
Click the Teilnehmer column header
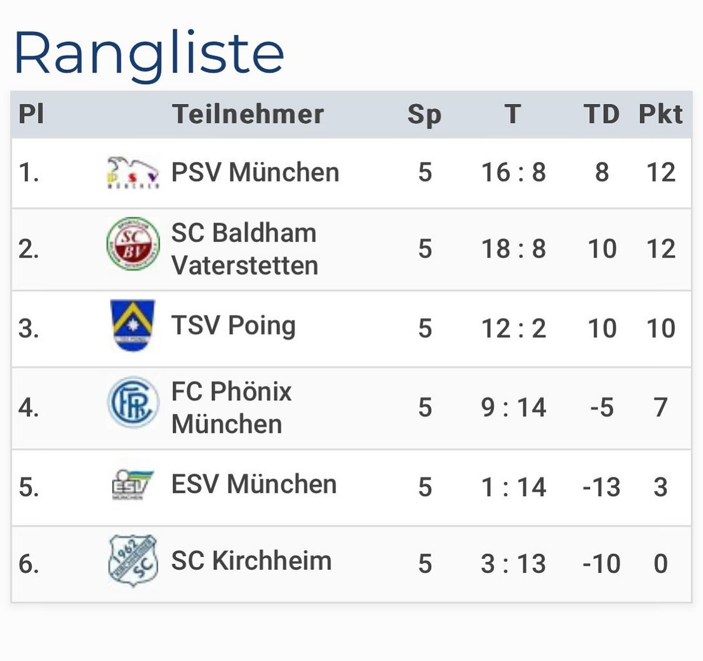click(x=248, y=114)
